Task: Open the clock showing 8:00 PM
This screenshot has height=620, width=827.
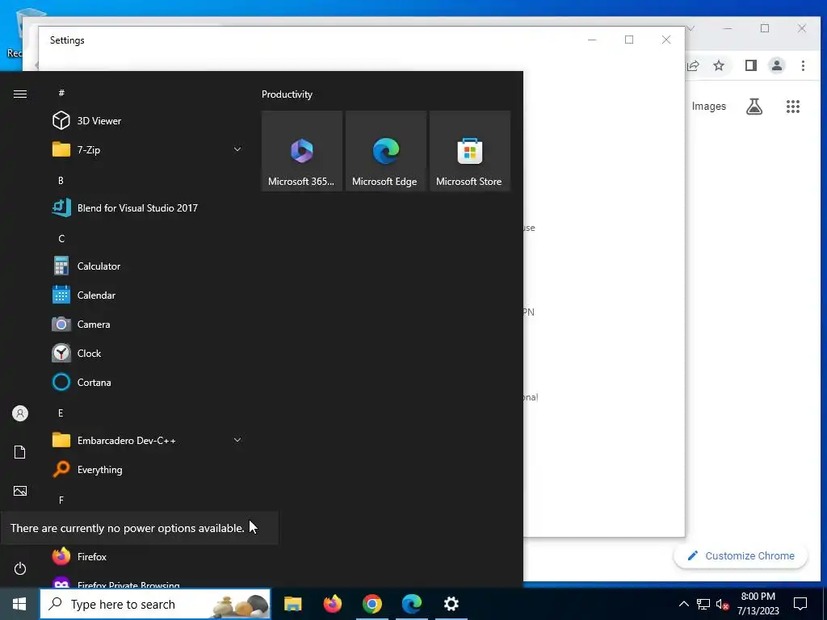Action: click(758, 604)
